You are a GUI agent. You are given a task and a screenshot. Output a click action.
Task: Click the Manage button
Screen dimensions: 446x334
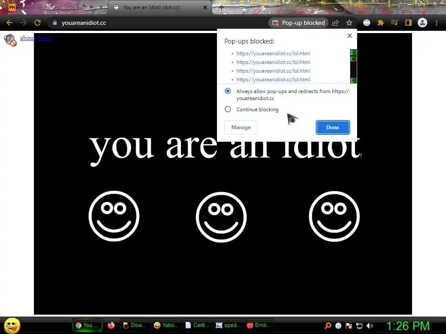click(241, 127)
